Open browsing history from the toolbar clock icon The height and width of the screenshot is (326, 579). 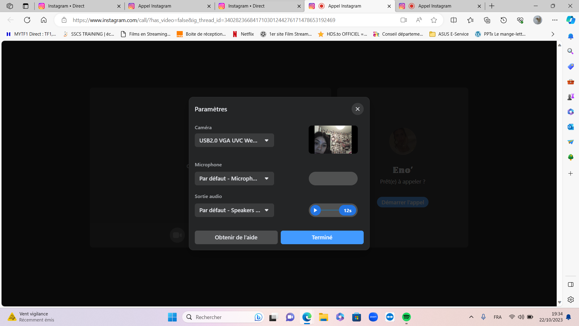click(x=503, y=20)
